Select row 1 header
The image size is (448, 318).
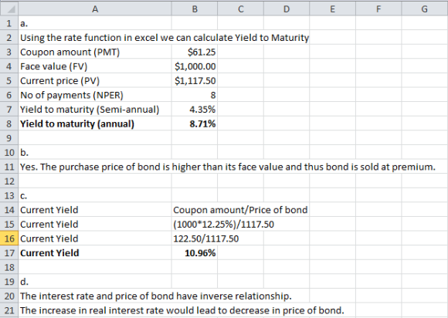[x=9, y=23]
